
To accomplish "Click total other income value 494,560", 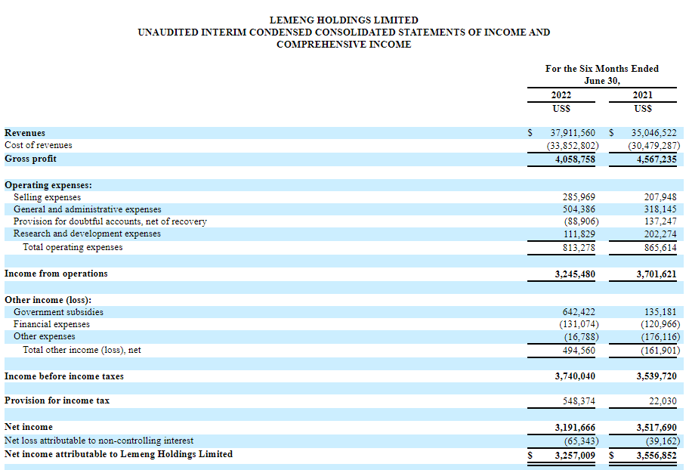I will coord(579,351).
